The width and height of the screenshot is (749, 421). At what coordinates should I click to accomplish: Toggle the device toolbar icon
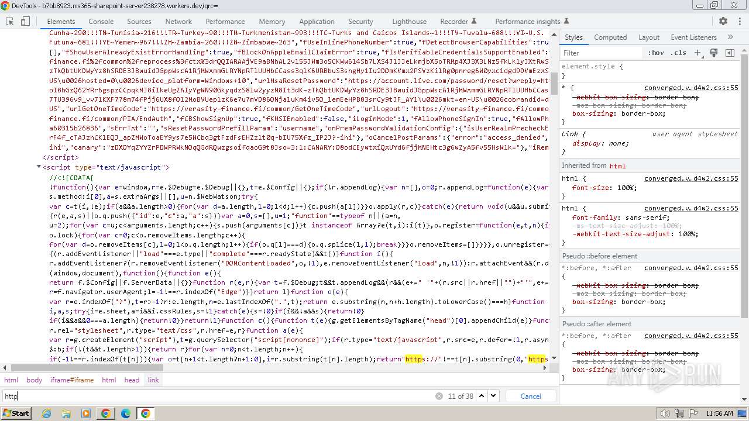point(25,21)
